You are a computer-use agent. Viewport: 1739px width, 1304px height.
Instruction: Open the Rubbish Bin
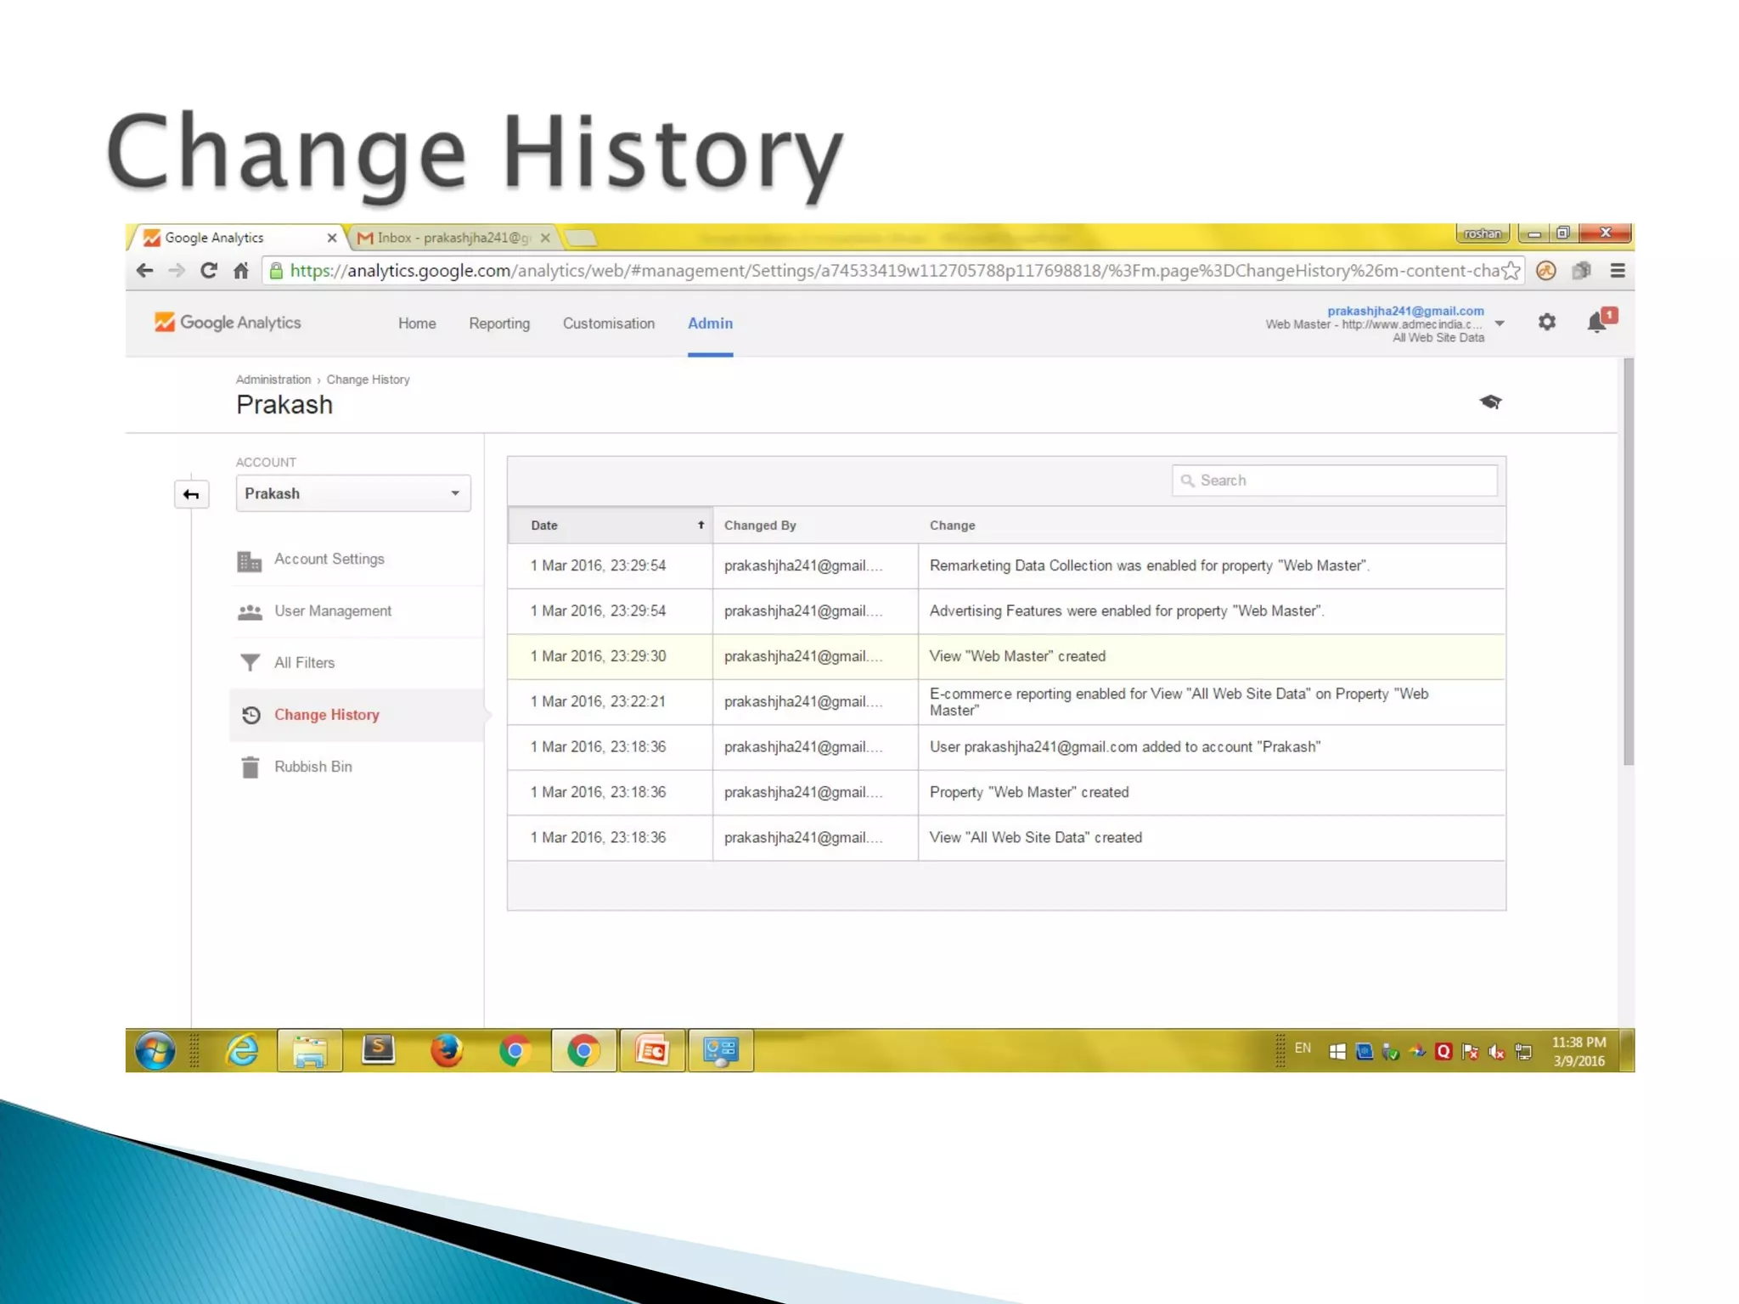[312, 767]
